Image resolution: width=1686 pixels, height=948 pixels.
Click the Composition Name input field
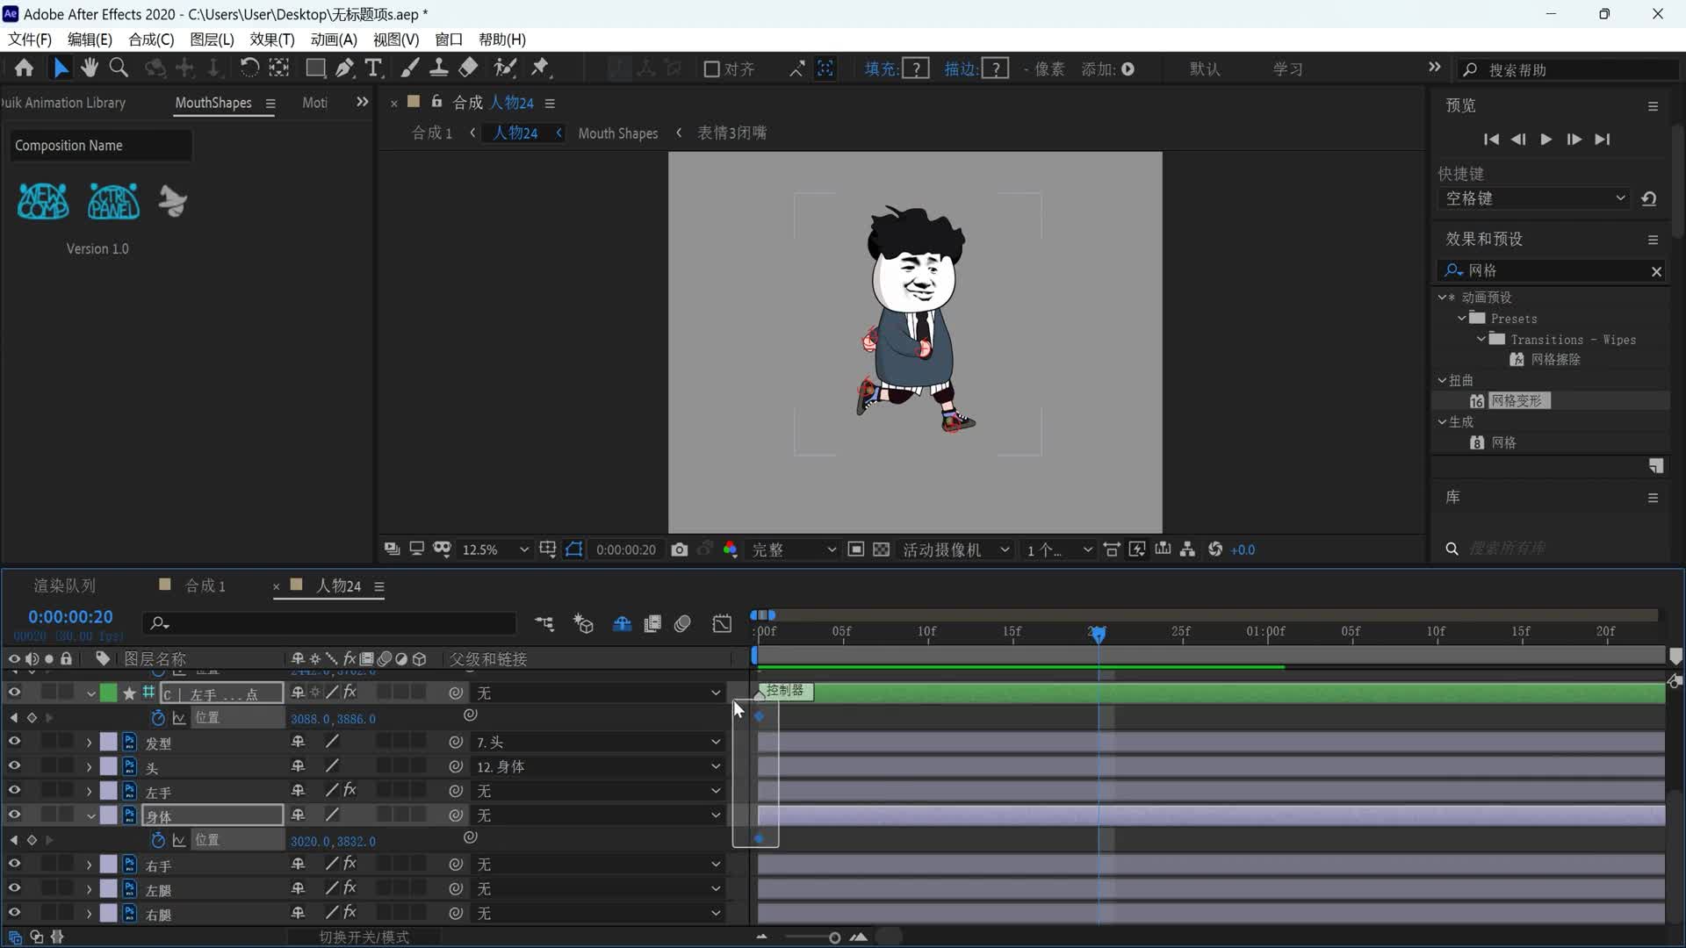[x=100, y=145]
